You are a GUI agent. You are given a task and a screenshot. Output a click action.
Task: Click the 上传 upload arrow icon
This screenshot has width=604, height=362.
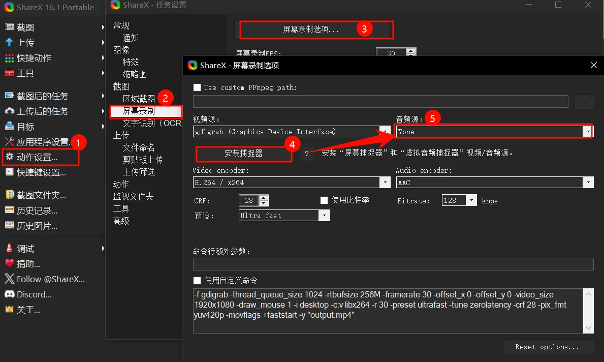(x=9, y=42)
